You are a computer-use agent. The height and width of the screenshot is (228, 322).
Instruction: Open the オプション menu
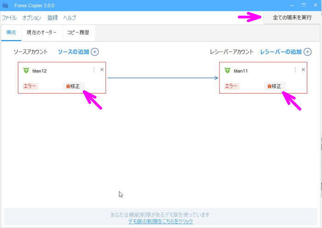click(32, 18)
